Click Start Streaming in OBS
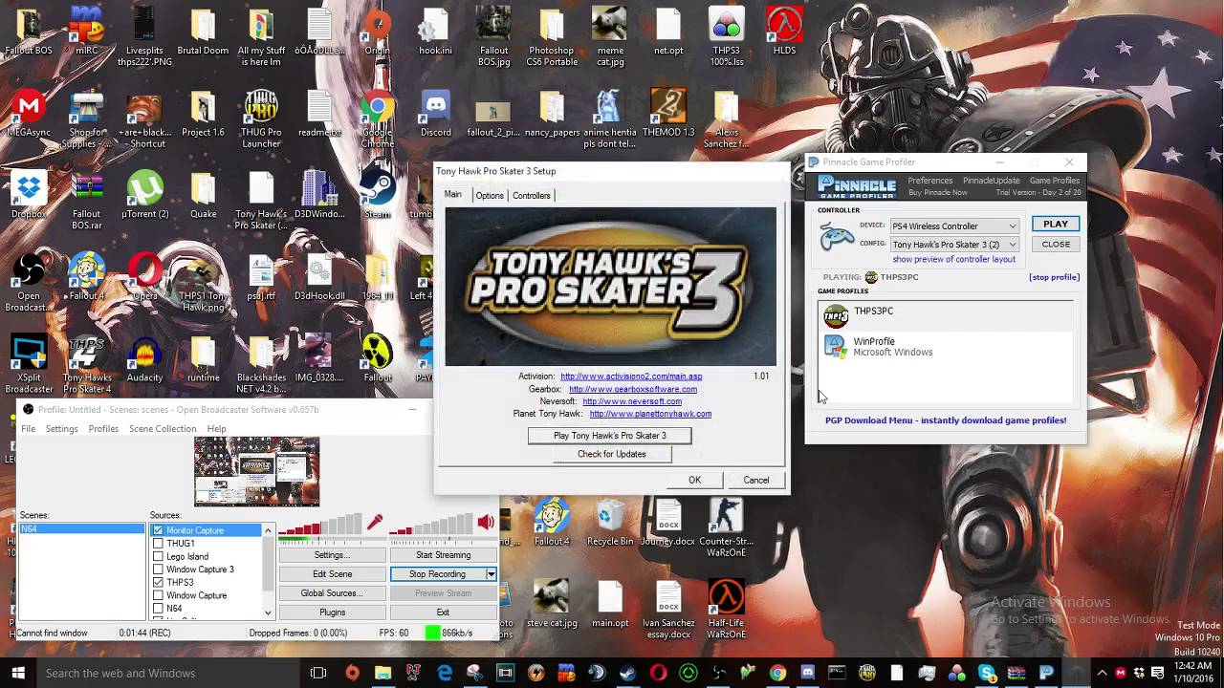 (443, 555)
